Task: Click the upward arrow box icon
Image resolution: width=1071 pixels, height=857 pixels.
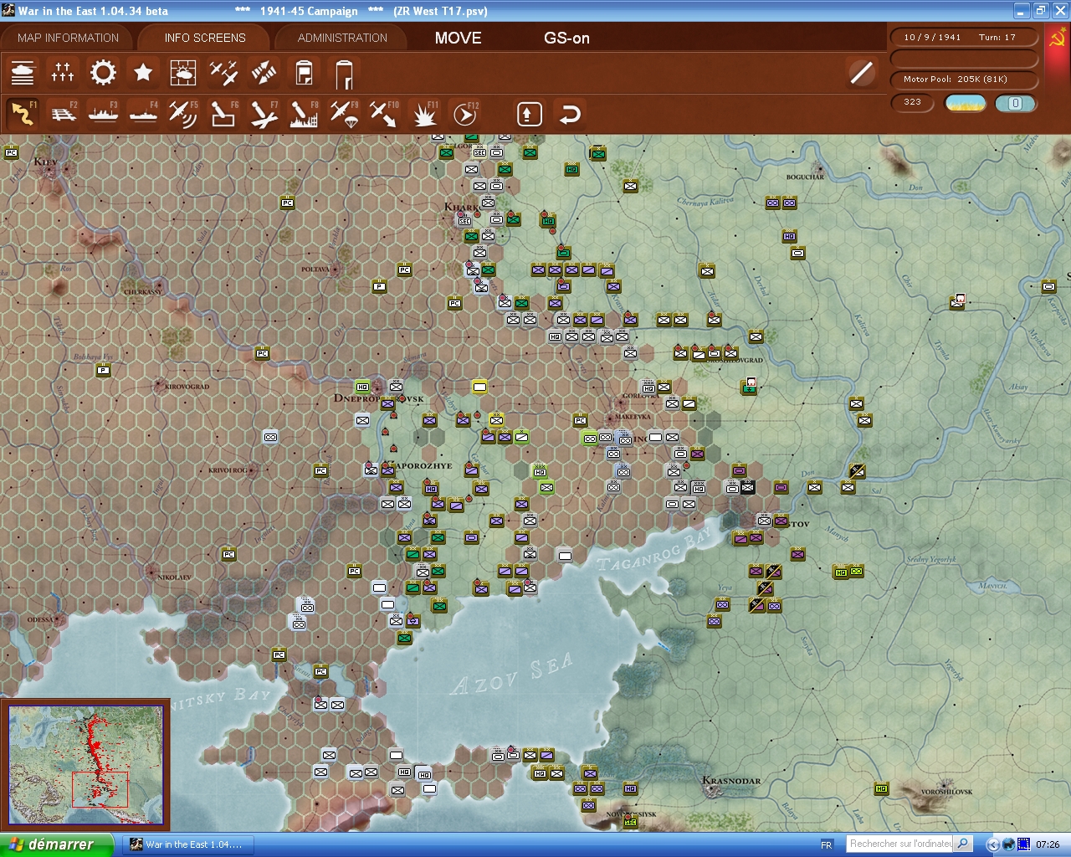Action: [529, 114]
